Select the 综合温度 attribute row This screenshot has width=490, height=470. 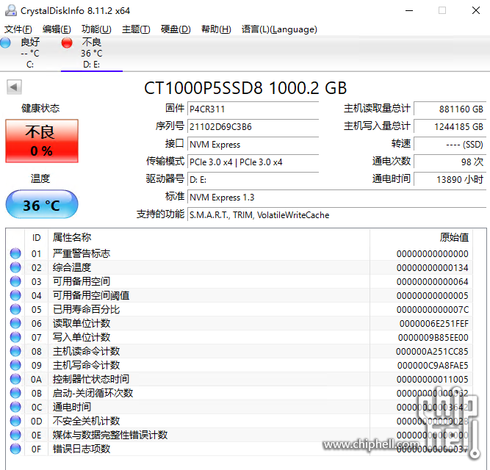239,267
